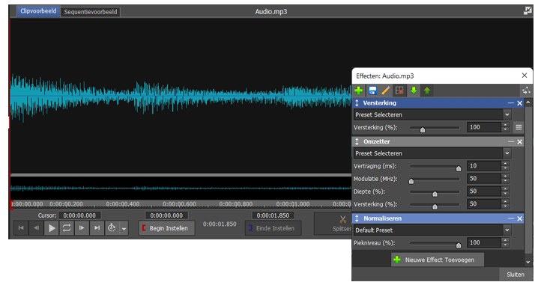The width and height of the screenshot is (541, 291).
Task: Click Nieuwe Effect Toevoegen button
Action: pos(438,260)
